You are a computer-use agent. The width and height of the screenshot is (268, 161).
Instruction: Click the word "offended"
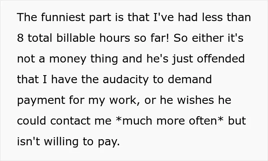point(221,59)
